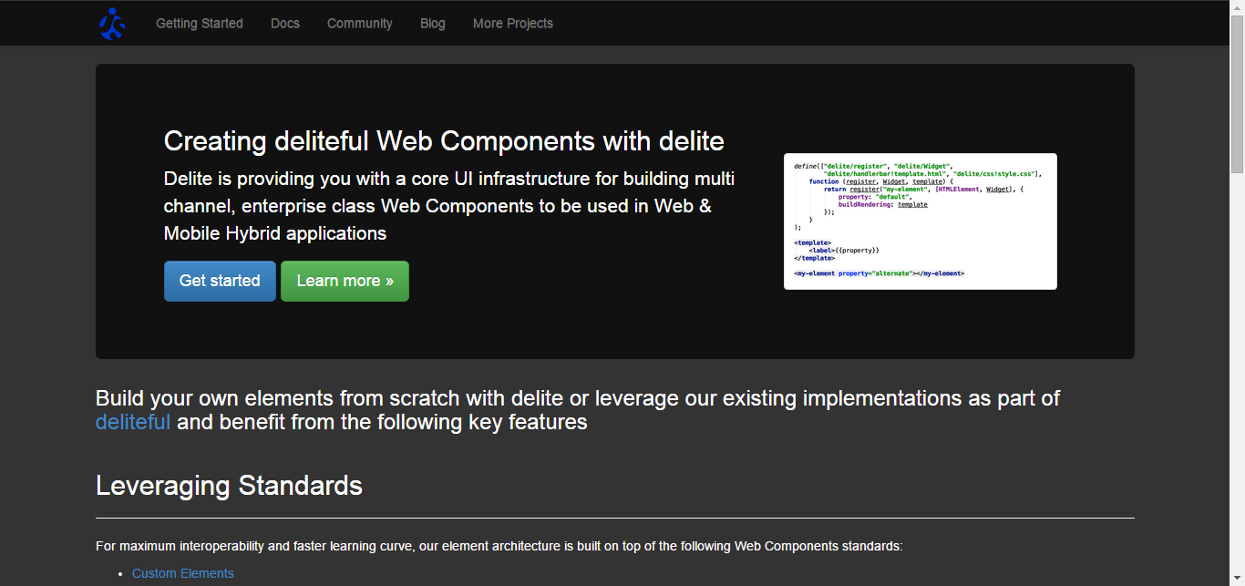Click the 'For maximum interoperability' paragraph
The height and width of the screenshot is (586, 1245).
point(499,547)
